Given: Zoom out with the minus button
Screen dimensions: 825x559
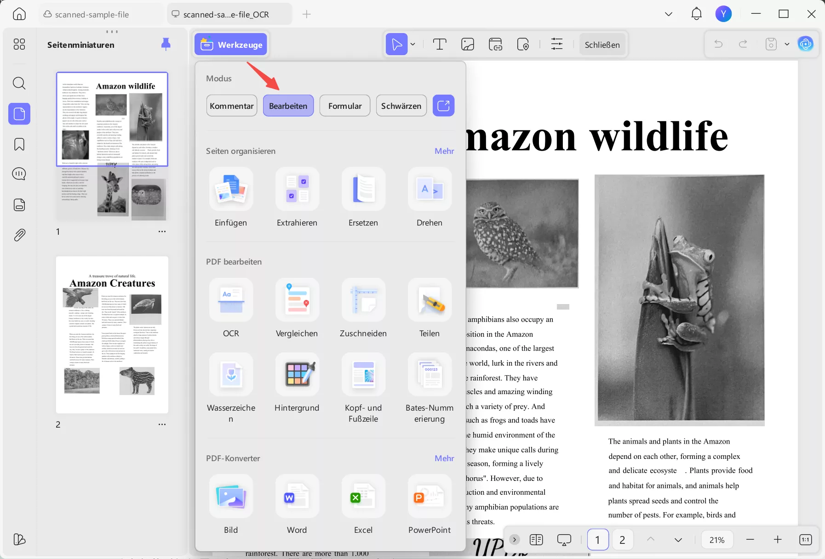Looking at the screenshot, I should click(750, 540).
